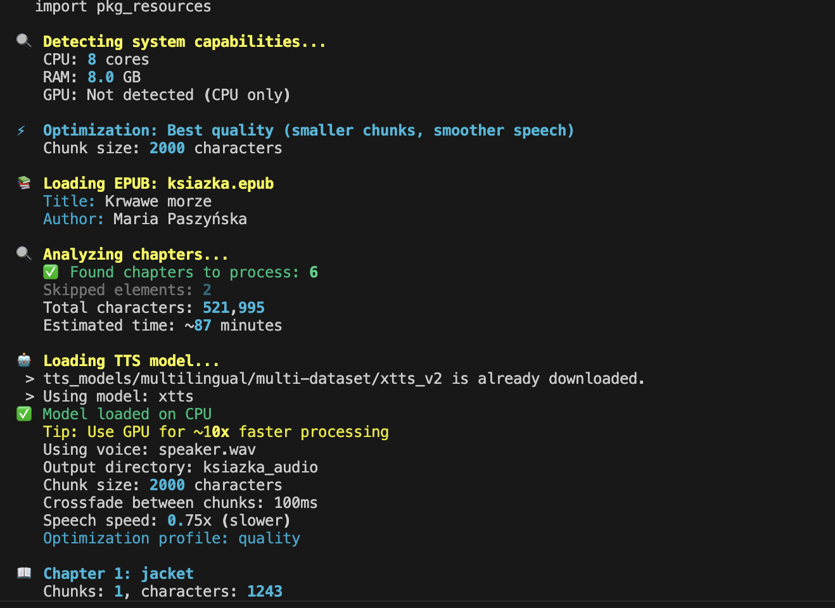Click the tts_models/multilingual/multi-dataset/xtts_v2 path
The width and height of the screenshot is (835, 608).
point(242,379)
